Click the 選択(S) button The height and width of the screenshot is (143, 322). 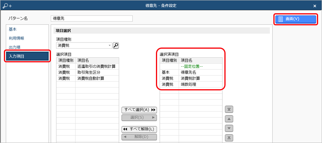[x=139, y=118]
